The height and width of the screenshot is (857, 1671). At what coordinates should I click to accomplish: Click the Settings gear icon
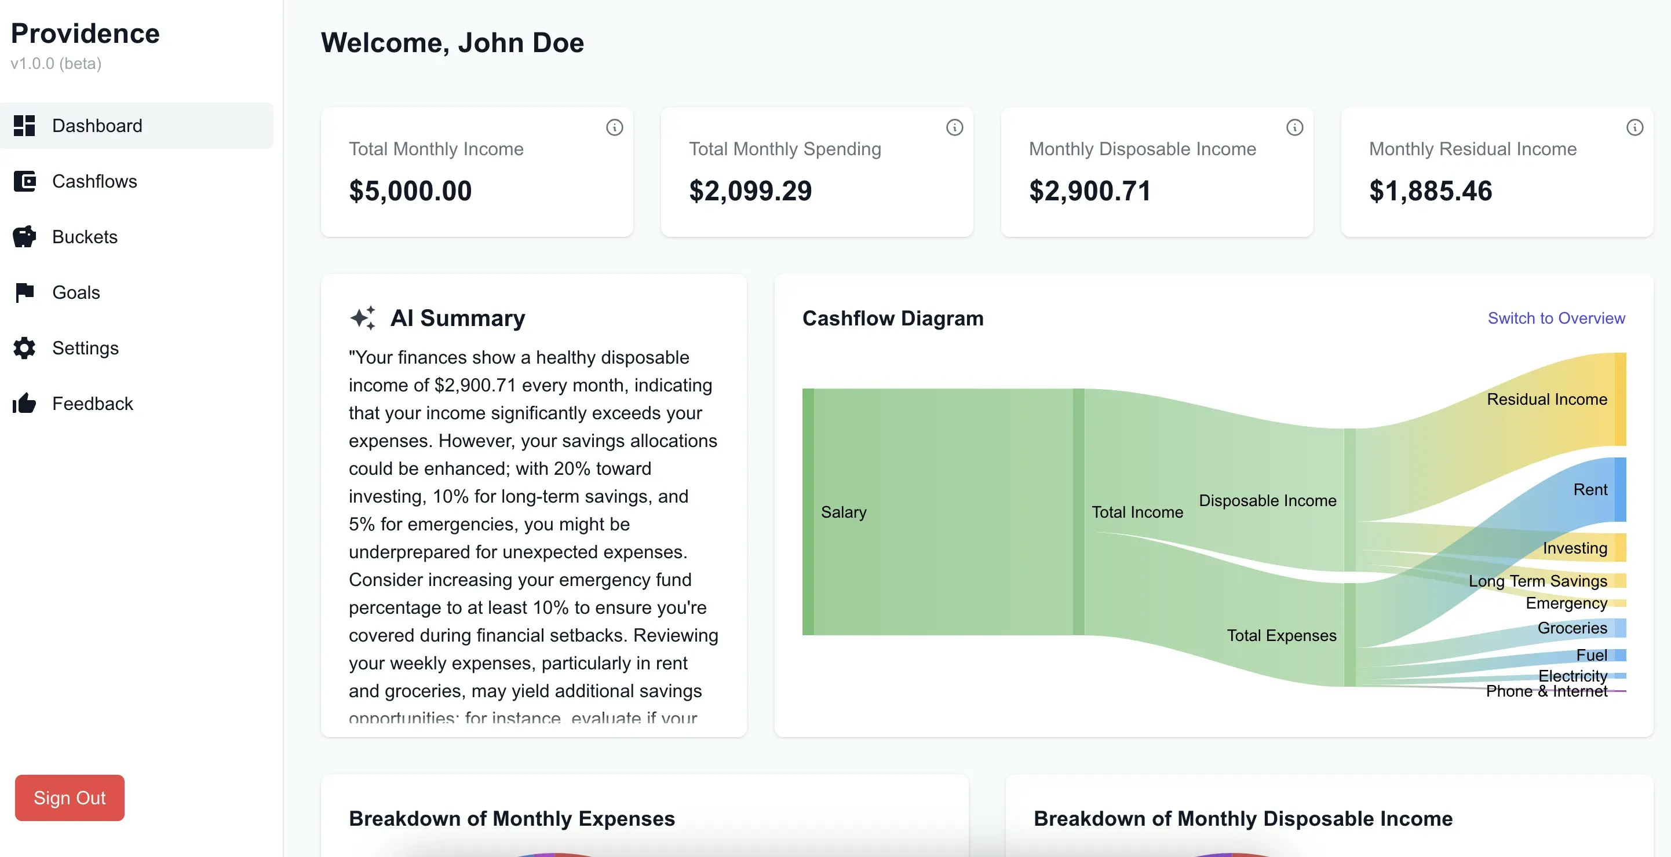pyautogui.click(x=25, y=348)
